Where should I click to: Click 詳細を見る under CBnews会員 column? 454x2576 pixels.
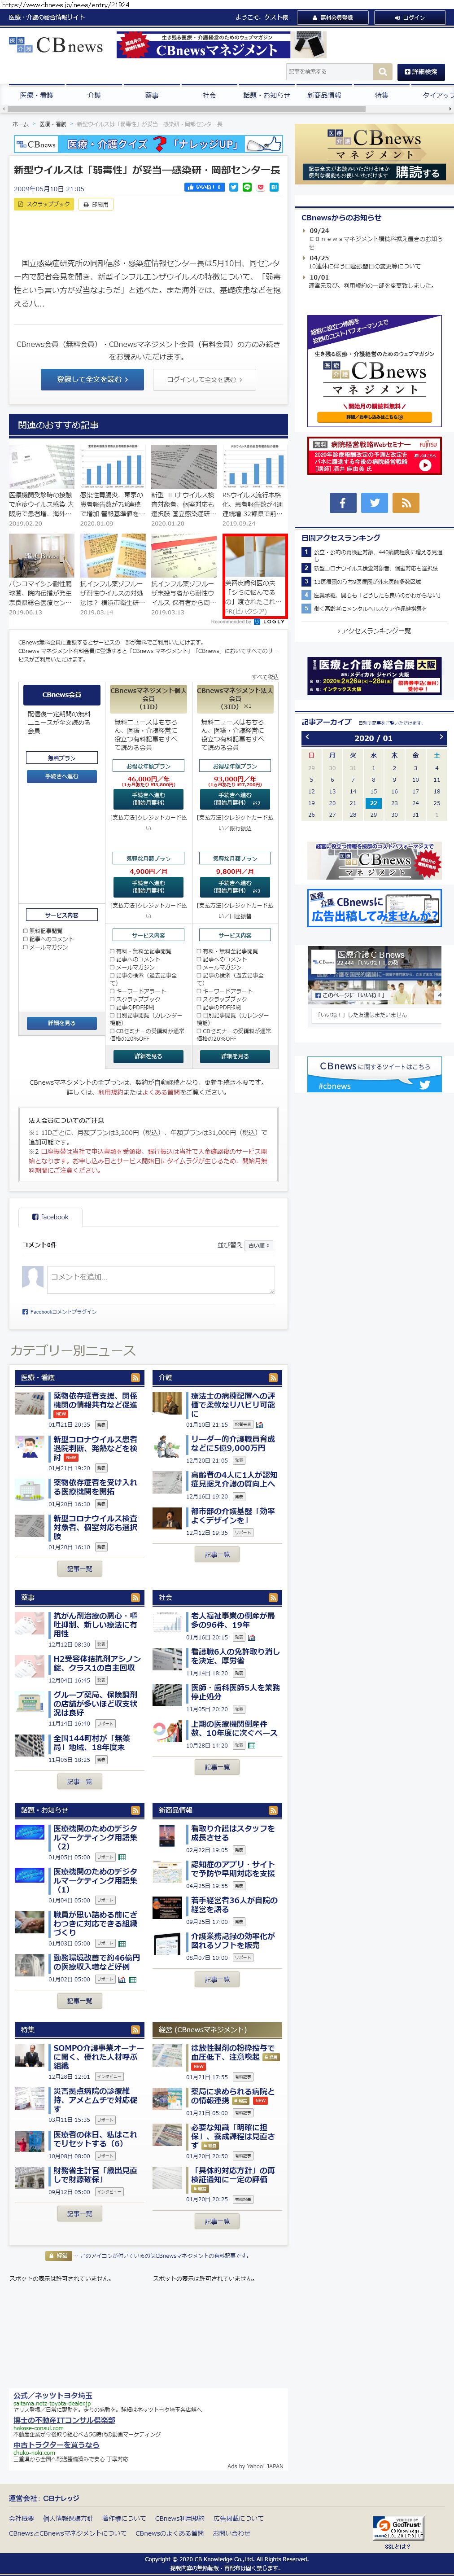(x=61, y=1023)
